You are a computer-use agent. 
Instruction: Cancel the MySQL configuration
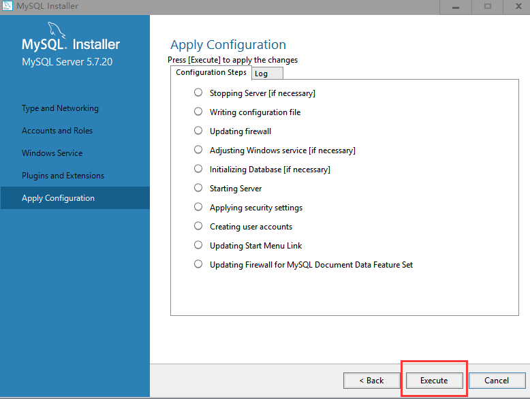pos(497,381)
